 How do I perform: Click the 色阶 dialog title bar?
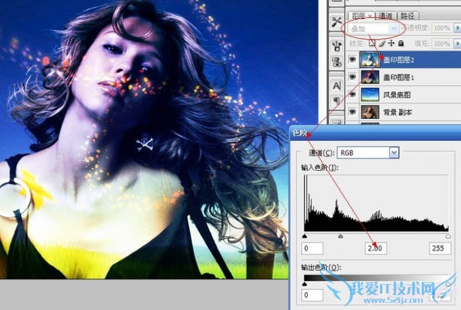click(x=375, y=133)
